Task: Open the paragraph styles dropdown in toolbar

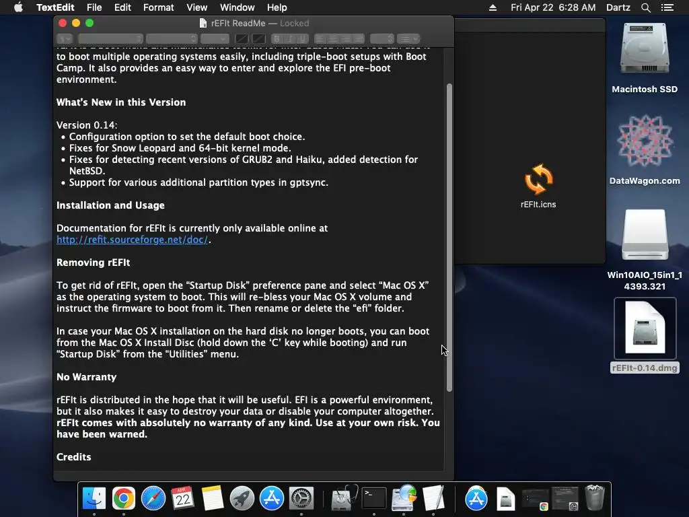Action: (x=65, y=38)
